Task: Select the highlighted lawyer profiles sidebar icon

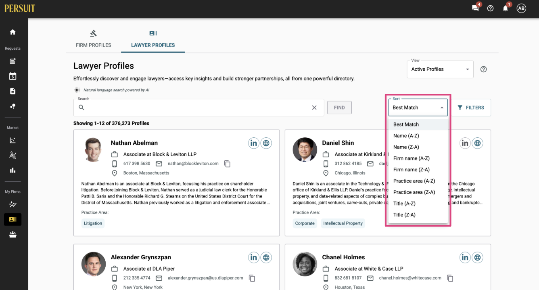Action: tap(13, 219)
